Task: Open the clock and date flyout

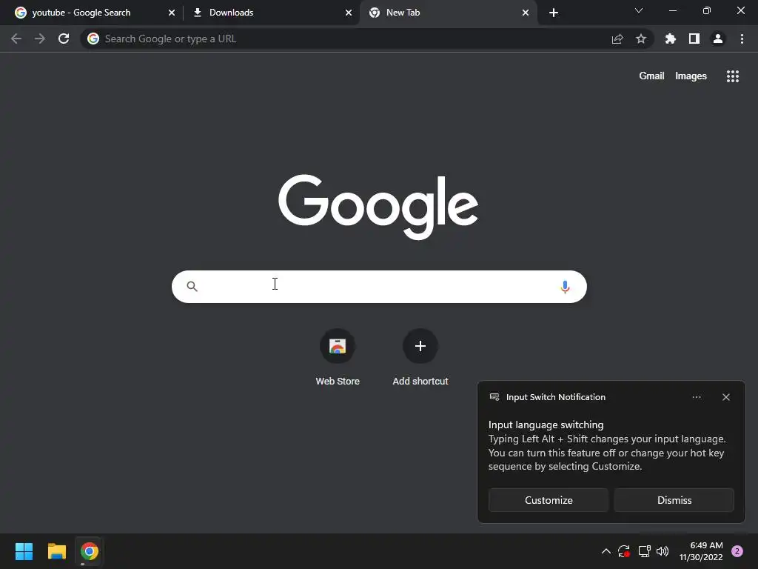Action: point(701,551)
